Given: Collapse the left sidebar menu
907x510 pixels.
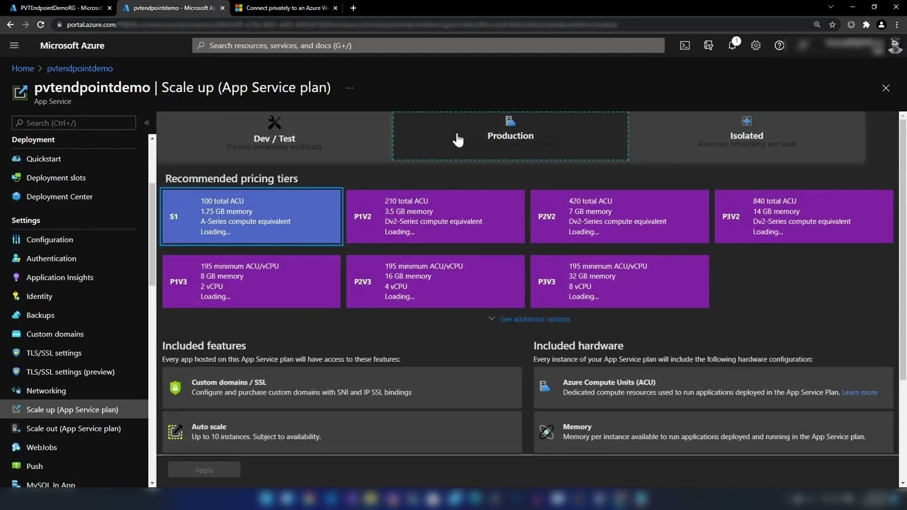Looking at the screenshot, I should tap(147, 123).
